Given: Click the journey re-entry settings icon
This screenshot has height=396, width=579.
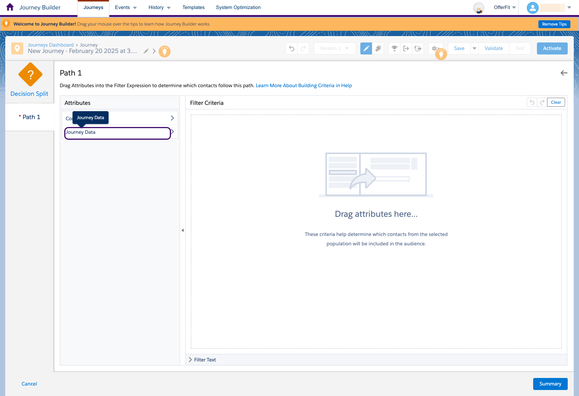Looking at the screenshot, I should click(418, 48).
